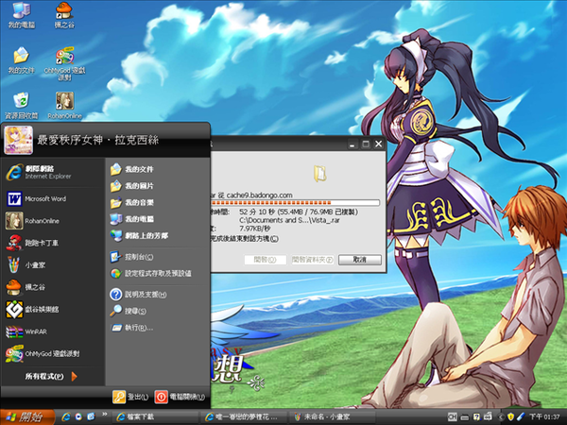Launch WinRAR from the Start menu
Image resolution: width=567 pixels, height=425 pixels.
[x=27, y=331]
